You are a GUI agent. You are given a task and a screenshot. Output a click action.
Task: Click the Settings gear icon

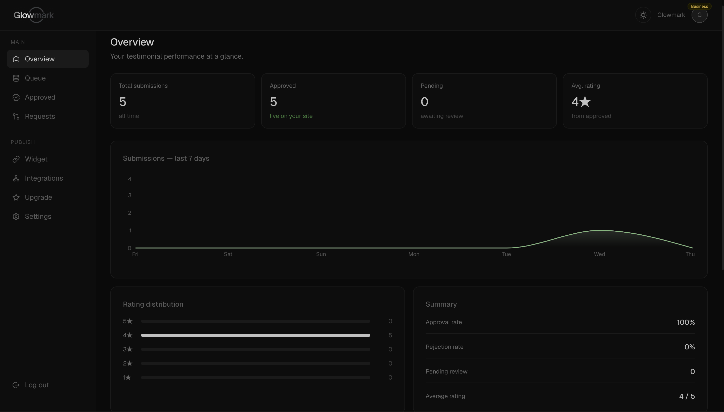[16, 217]
